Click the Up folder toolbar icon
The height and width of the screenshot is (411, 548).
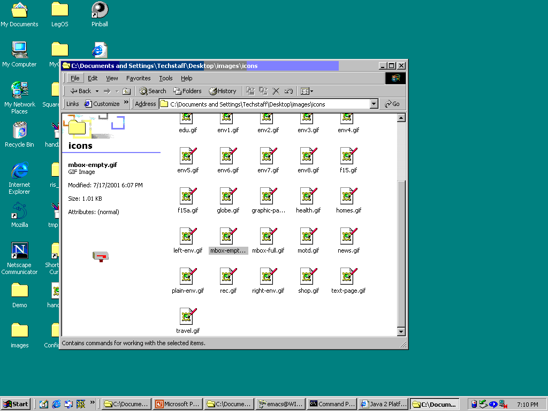126,91
